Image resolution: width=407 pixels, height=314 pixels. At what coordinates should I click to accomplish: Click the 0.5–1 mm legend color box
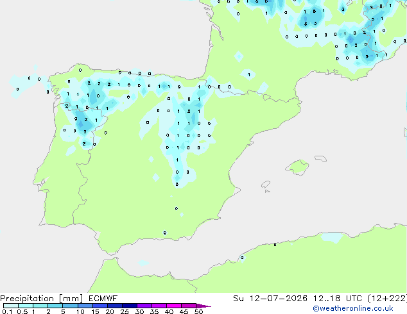point(26,306)
